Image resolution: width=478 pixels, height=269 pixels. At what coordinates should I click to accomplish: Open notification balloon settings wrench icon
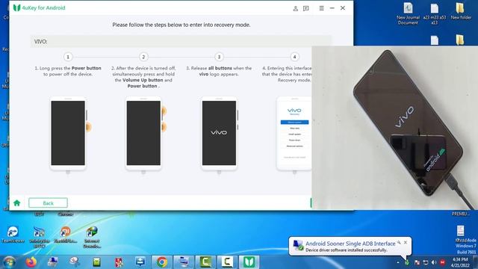[399, 242]
